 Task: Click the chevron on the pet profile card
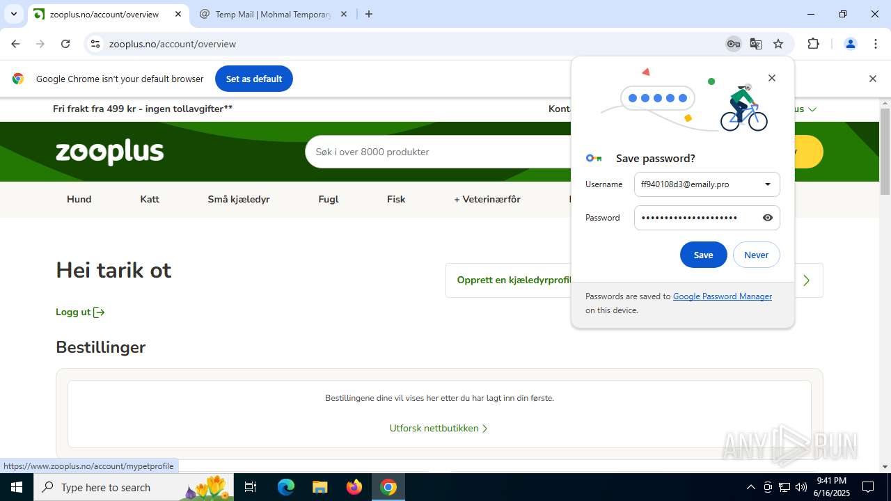click(x=806, y=280)
